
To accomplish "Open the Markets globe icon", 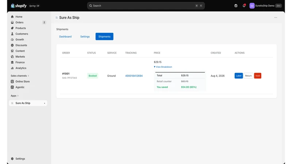I will point(12,56).
